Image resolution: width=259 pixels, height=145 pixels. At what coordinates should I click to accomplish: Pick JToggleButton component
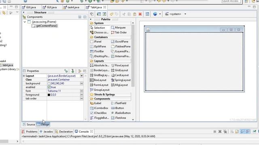[x=100, y=118]
